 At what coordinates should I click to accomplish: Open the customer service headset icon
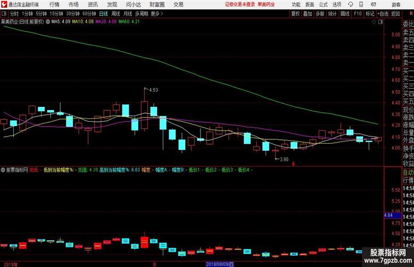pos(350,4)
